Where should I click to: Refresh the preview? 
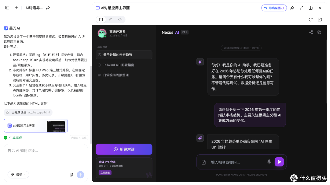[310, 19]
